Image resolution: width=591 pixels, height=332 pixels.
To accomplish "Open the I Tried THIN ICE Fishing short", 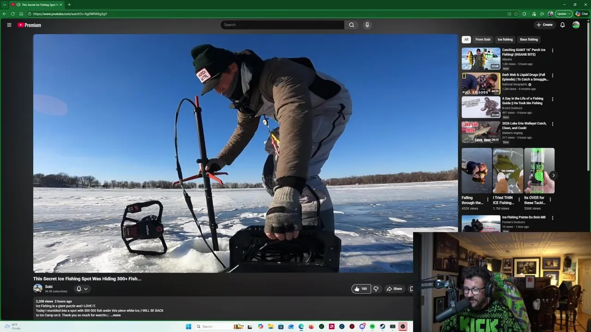I will point(508,171).
